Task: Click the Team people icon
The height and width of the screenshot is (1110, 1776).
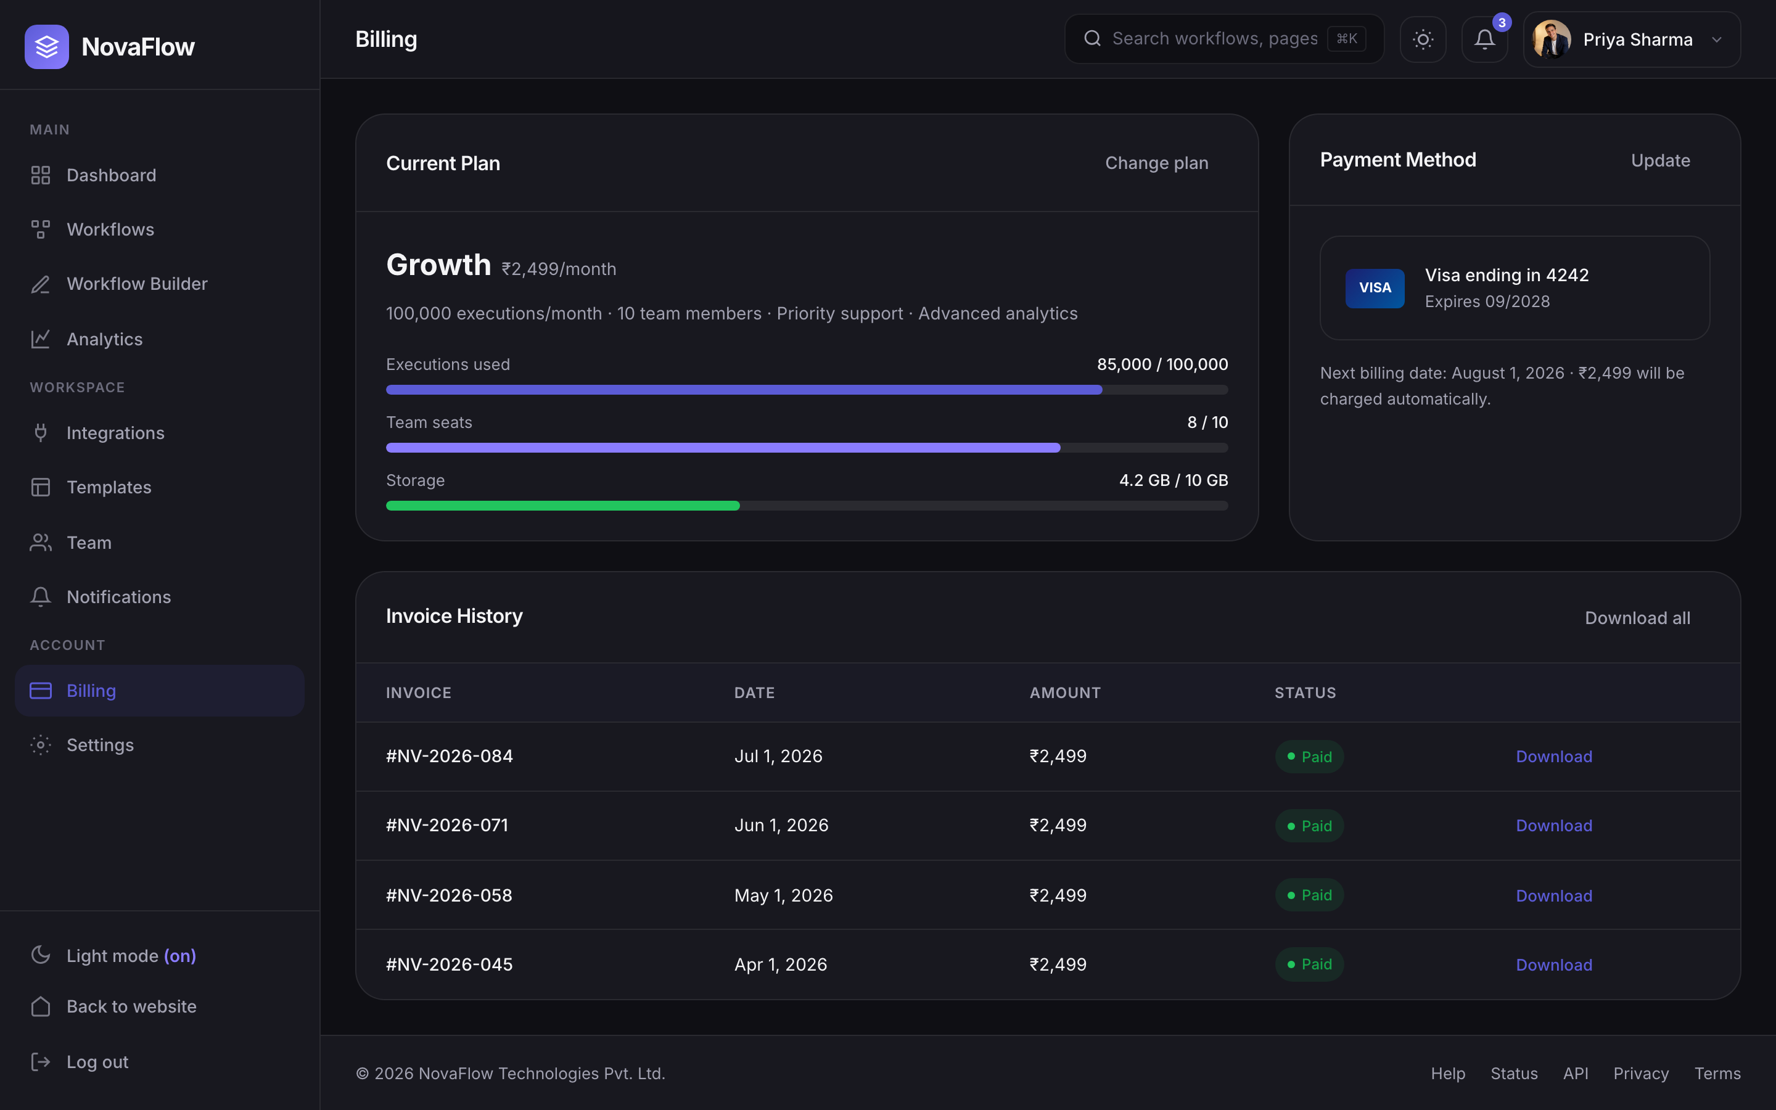Action: (x=40, y=543)
